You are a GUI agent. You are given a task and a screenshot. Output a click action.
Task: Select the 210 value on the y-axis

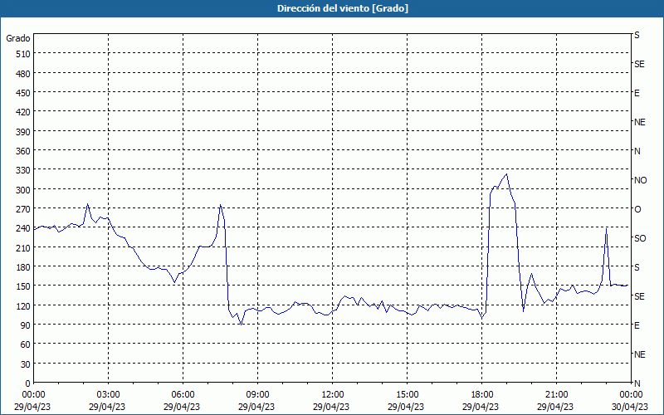click(x=23, y=247)
